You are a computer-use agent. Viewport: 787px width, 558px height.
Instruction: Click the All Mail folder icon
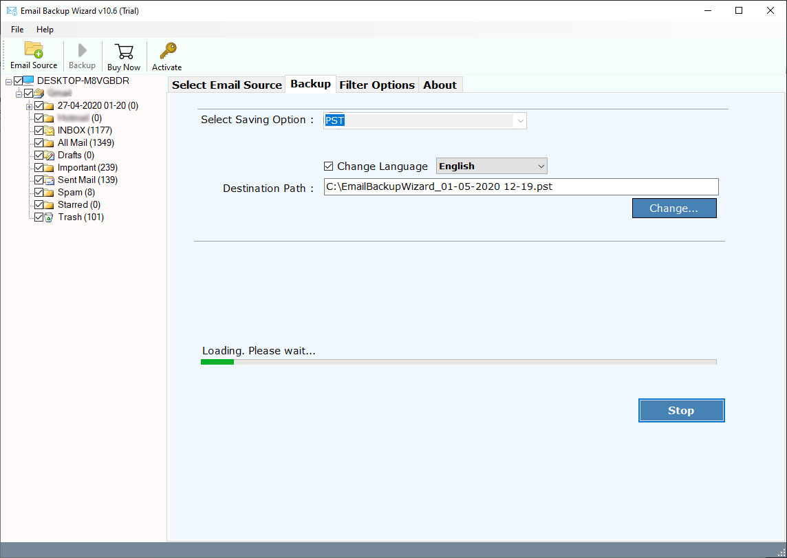[49, 143]
